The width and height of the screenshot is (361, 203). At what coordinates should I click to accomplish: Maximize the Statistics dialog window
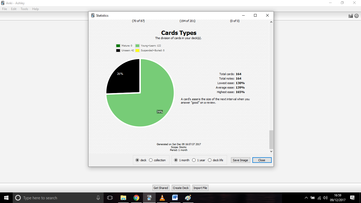click(255, 16)
